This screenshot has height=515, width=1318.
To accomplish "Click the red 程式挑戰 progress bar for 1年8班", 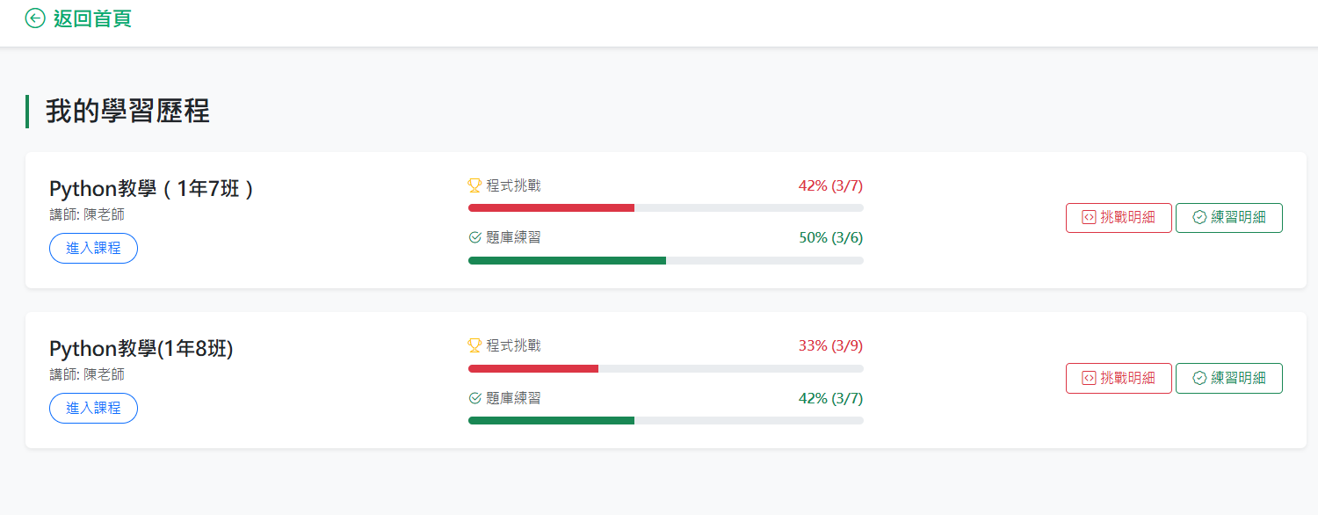I will click(533, 368).
